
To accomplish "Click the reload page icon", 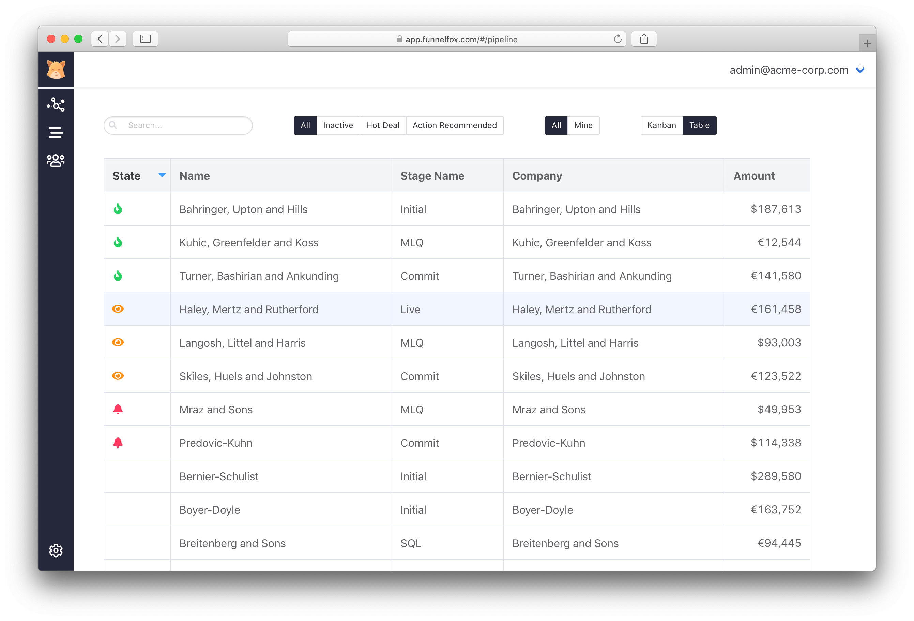I will pyautogui.click(x=618, y=39).
